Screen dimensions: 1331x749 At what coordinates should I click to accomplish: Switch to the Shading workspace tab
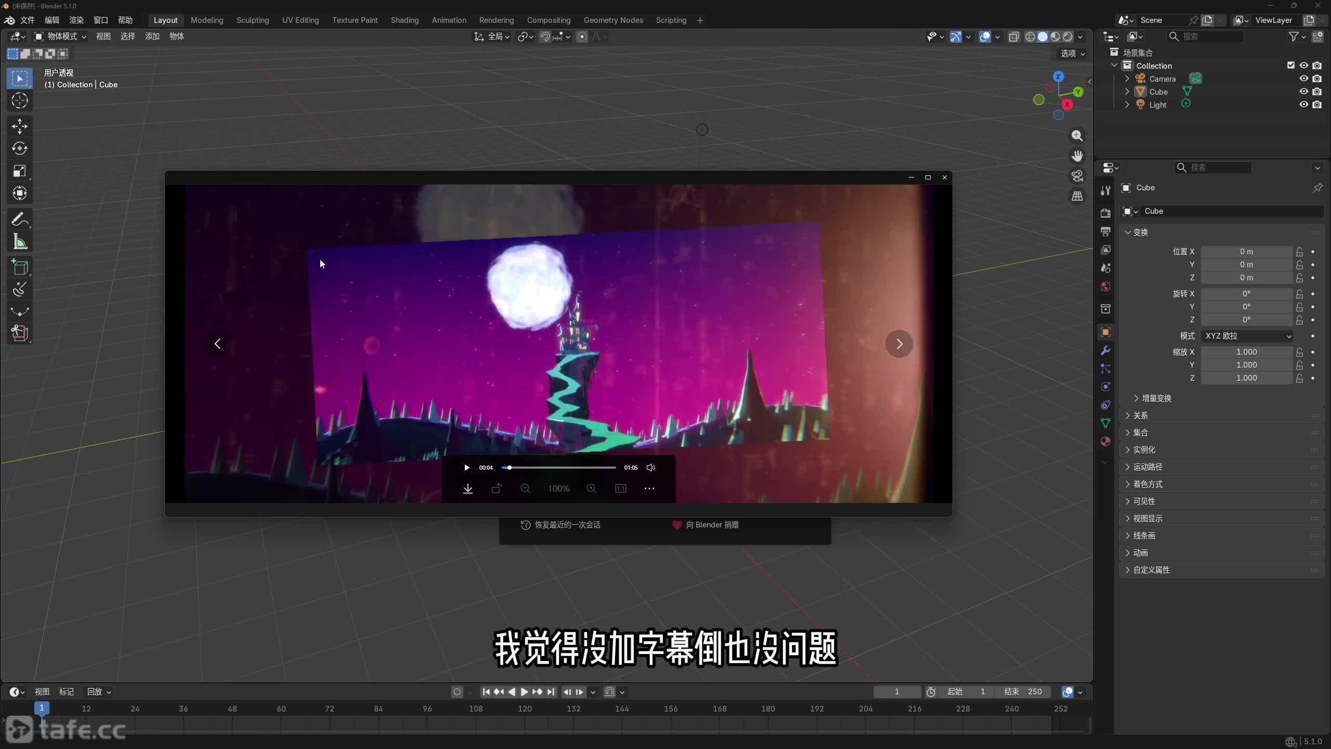(404, 20)
